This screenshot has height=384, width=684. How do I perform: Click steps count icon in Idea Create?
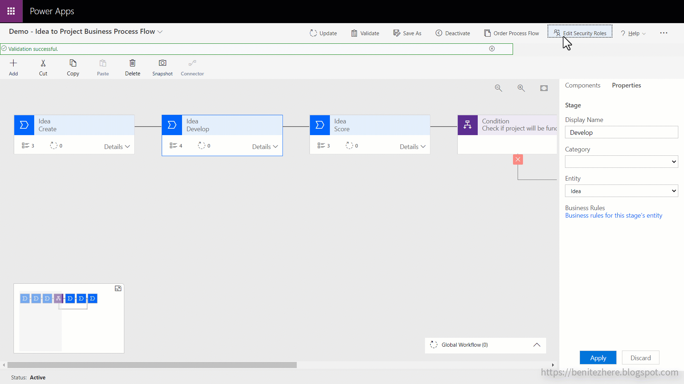pyautogui.click(x=26, y=146)
